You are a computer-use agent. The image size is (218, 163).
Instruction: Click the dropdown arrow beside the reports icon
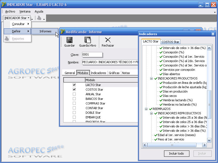[44, 19]
